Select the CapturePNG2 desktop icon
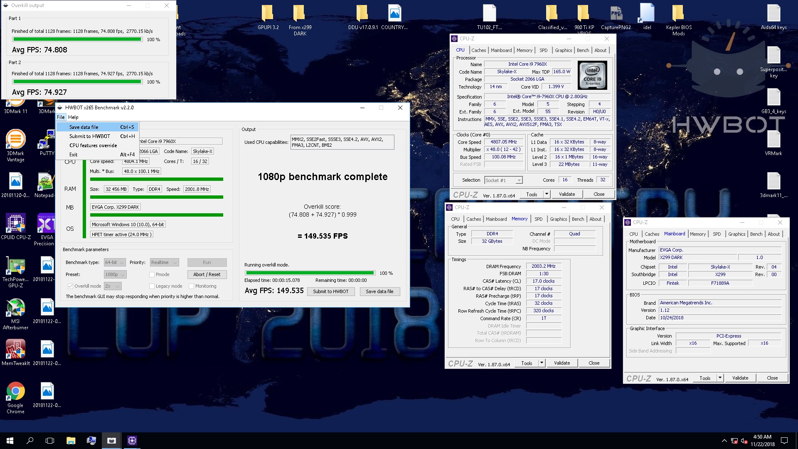 616,17
